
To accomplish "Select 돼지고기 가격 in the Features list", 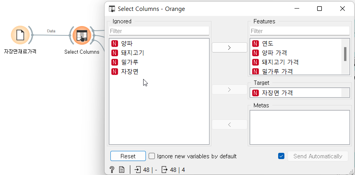I will 296,62.
